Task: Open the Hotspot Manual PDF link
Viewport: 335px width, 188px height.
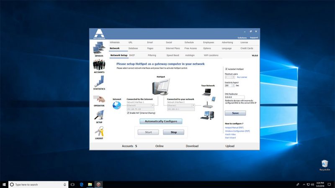Action: (234, 128)
